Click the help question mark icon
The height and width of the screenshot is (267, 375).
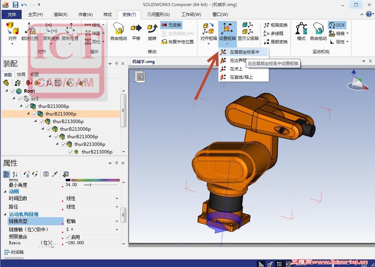click(369, 14)
